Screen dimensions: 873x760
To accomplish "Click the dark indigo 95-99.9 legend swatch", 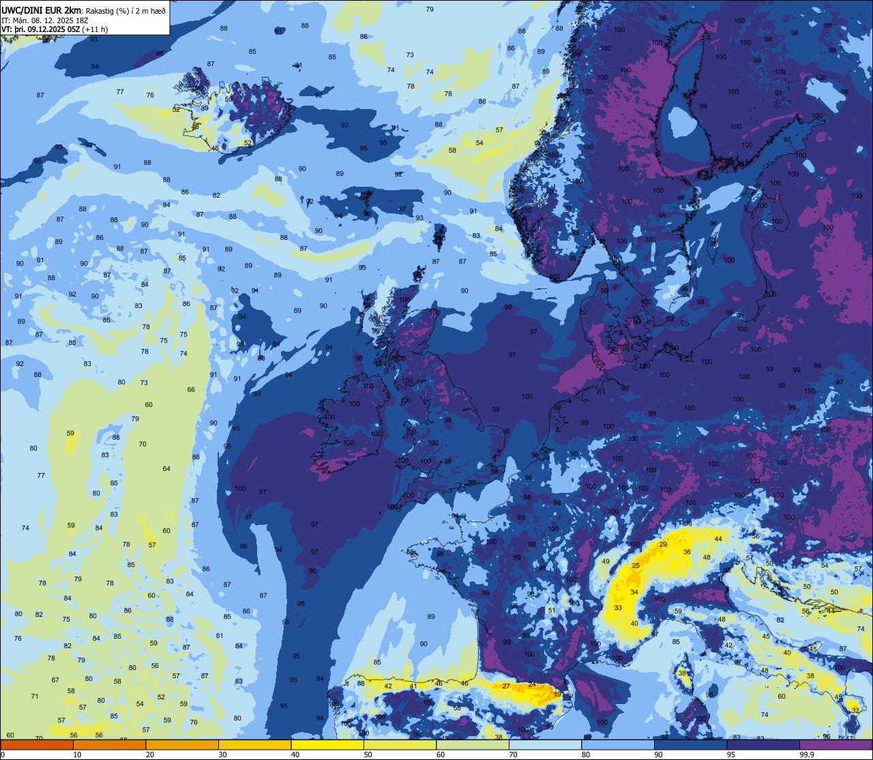I will (x=763, y=744).
